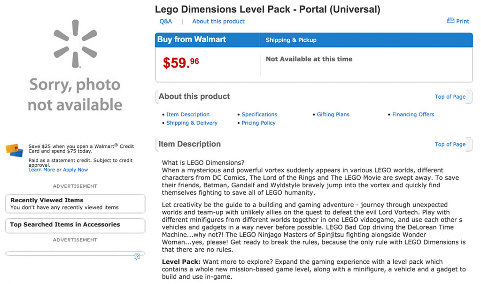View the Specifications section link
The width and height of the screenshot is (481, 284).
click(x=259, y=115)
